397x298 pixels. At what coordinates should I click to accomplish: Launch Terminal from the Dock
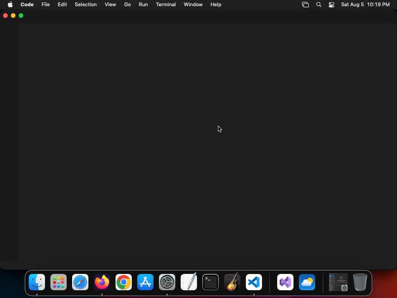point(211,282)
